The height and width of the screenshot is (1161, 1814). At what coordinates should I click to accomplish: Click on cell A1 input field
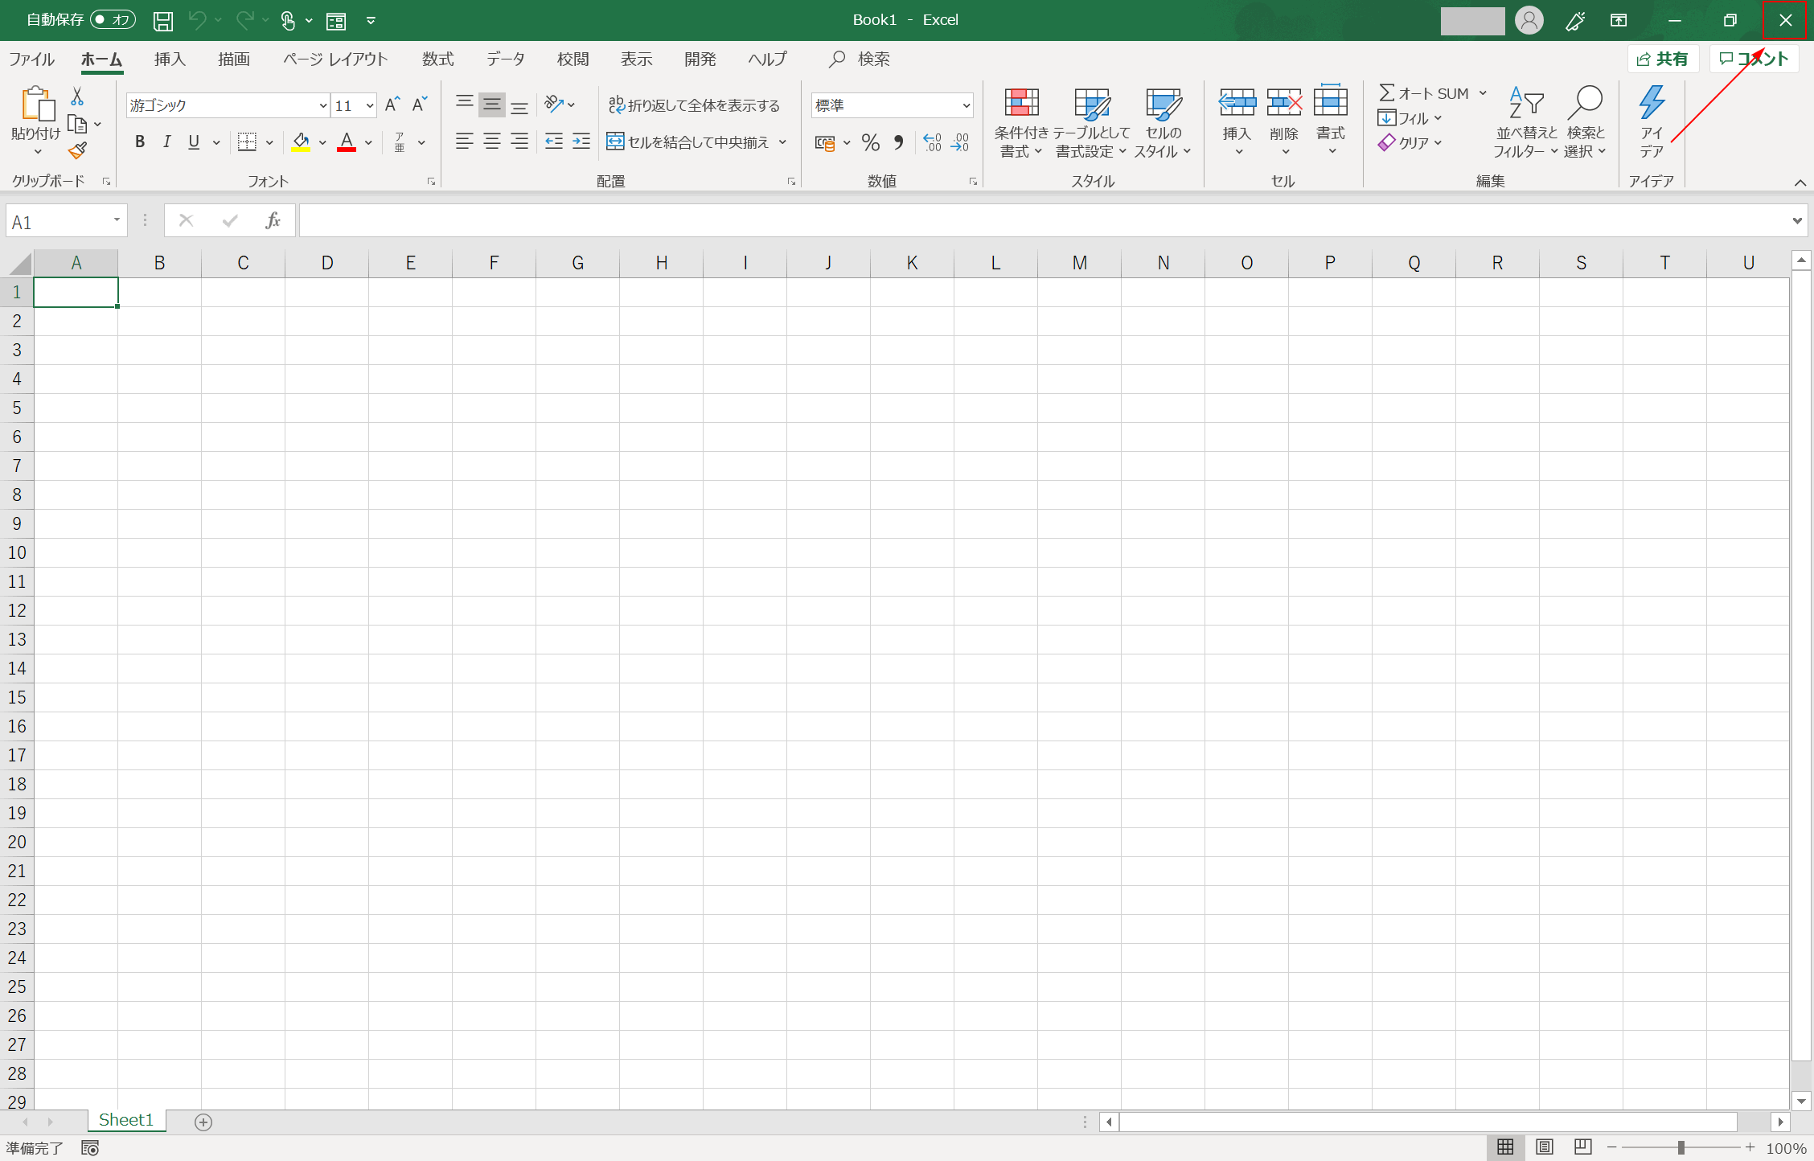tap(76, 291)
